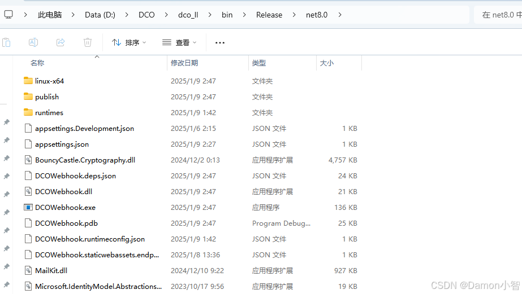Select file name DCOWebhook.exe

point(65,207)
